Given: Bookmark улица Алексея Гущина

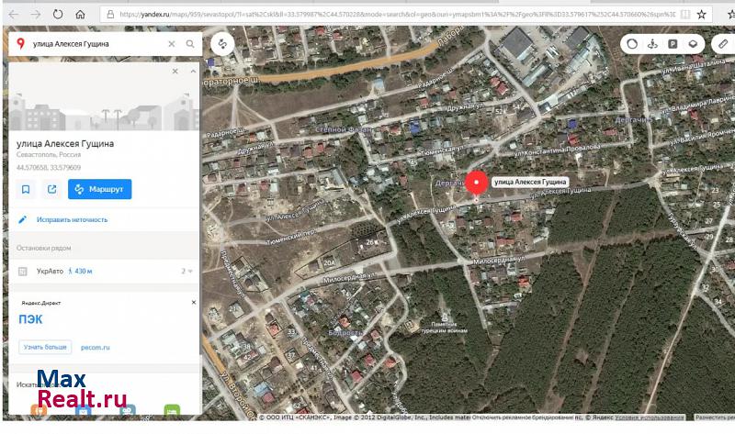Looking at the screenshot, I should tap(26, 189).
